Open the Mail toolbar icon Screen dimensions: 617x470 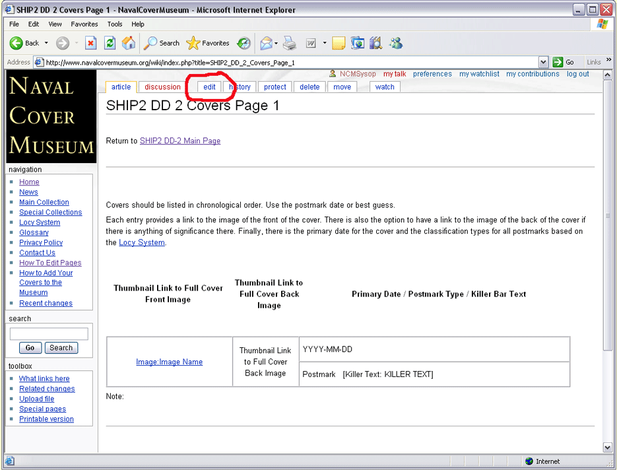266,44
